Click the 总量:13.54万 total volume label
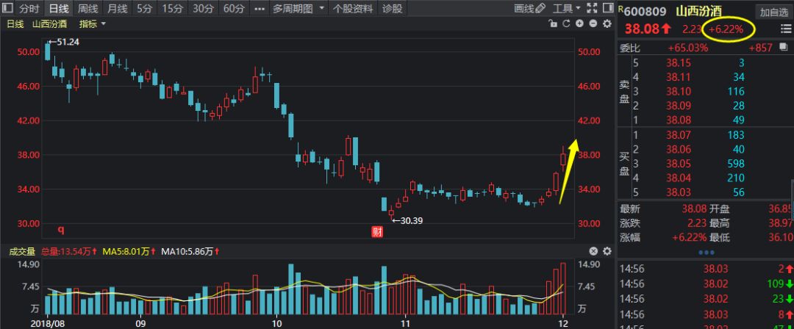 coord(70,251)
